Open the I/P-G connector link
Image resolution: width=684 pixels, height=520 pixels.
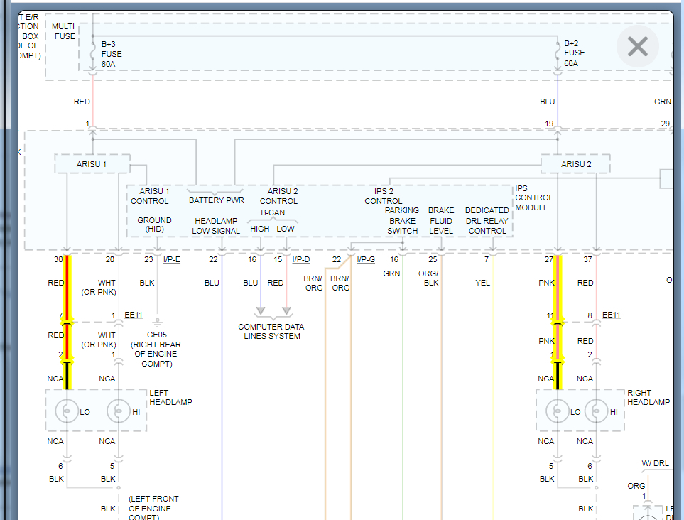click(366, 260)
